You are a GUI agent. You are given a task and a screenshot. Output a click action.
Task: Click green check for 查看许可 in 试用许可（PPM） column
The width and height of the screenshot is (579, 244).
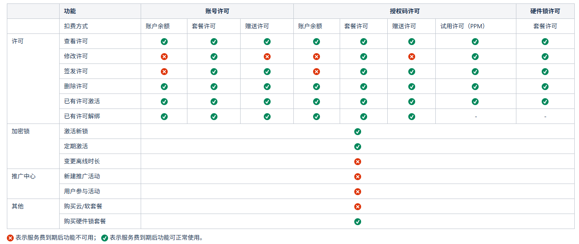pyautogui.click(x=475, y=42)
